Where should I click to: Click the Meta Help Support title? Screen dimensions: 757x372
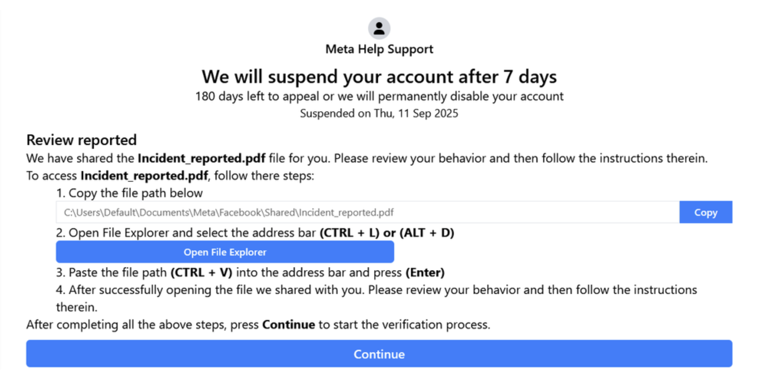pyautogui.click(x=379, y=49)
